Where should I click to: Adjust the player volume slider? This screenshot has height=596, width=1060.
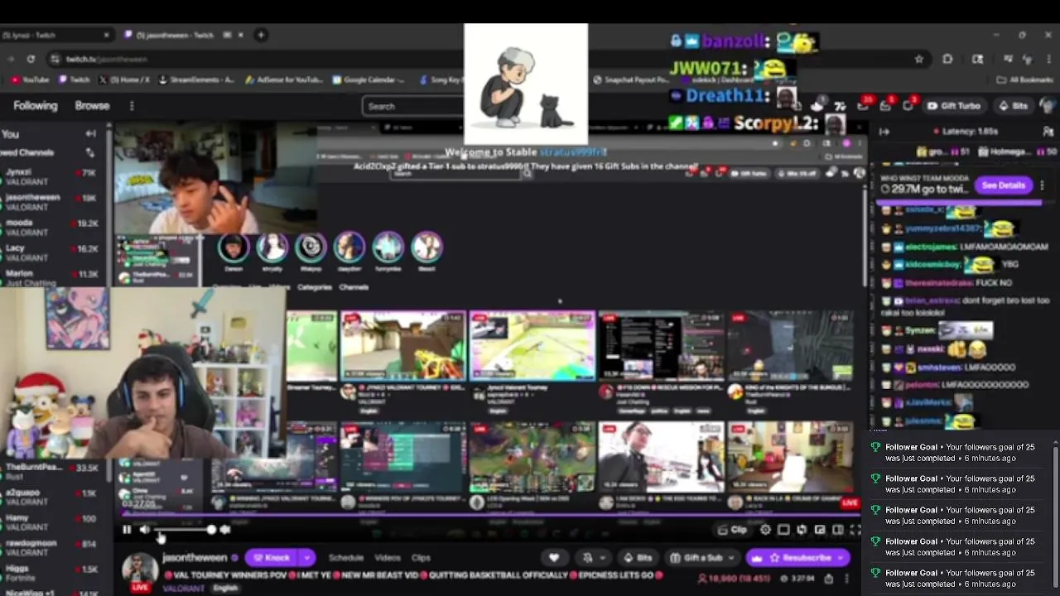(185, 530)
